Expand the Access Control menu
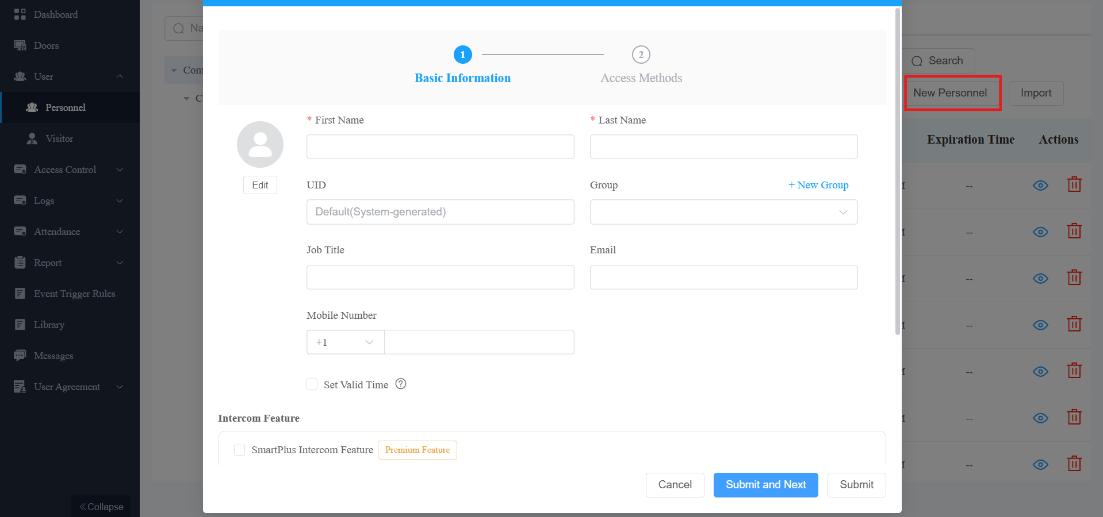 [70, 169]
